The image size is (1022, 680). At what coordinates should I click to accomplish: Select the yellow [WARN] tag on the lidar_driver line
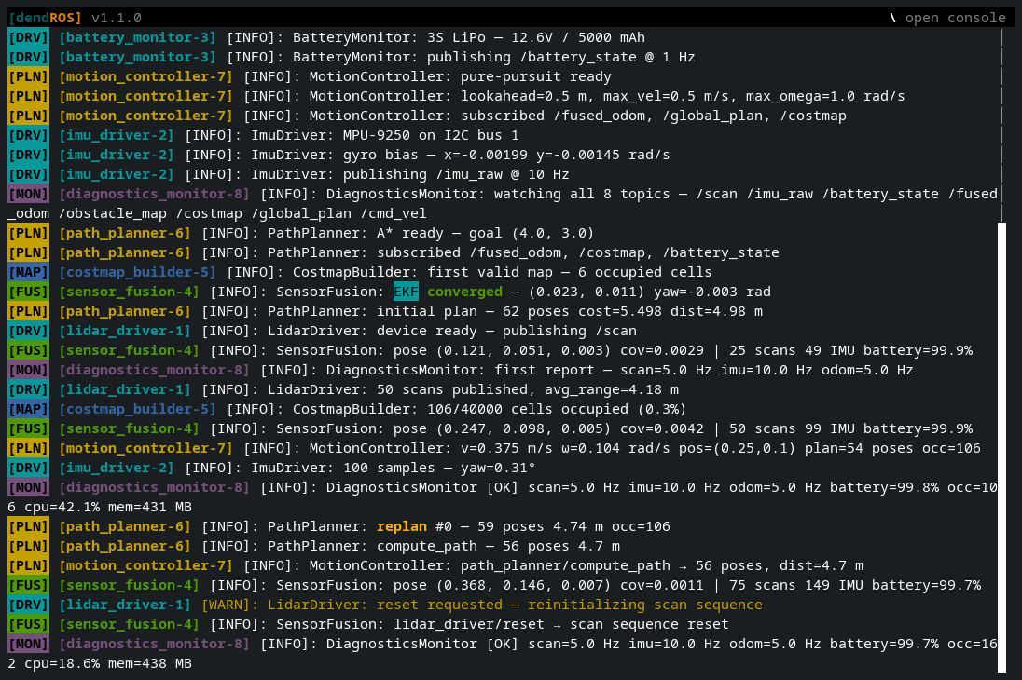click(x=229, y=605)
